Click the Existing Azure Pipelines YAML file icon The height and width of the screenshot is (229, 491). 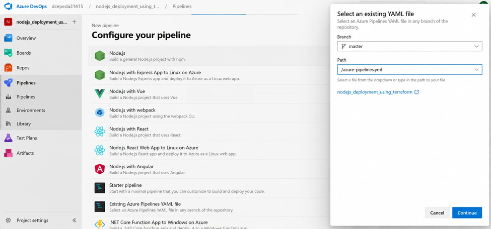[100, 206]
